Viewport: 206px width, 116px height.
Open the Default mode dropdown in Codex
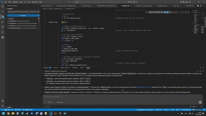(193, 107)
